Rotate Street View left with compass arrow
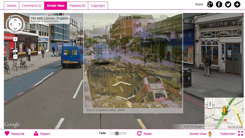Image resolution: width=245 pixels, height=138 pixels. (11, 24)
